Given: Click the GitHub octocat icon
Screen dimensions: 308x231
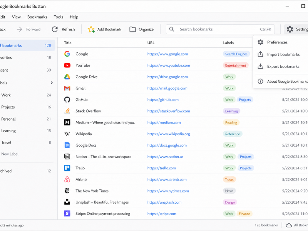Looking at the screenshot, I should (67, 100).
